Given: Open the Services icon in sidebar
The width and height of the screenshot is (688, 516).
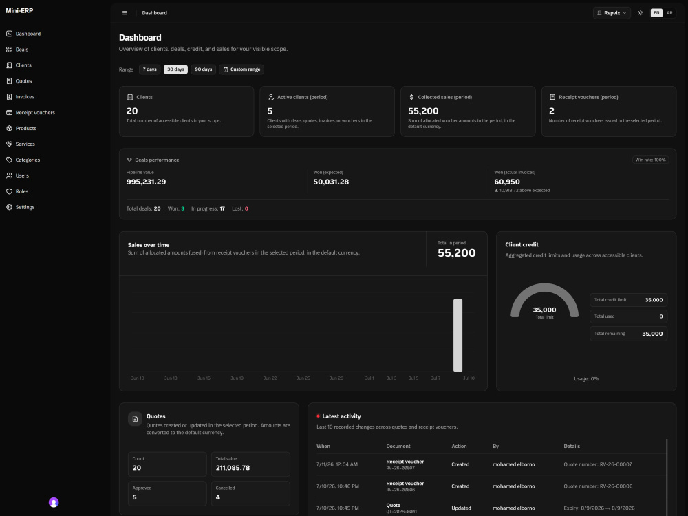Looking at the screenshot, I should [x=9, y=144].
